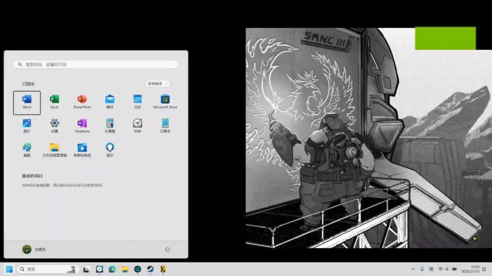Open File Explorer from the Start menu
This screenshot has height=276, width=492.
[x=54, y=150]
